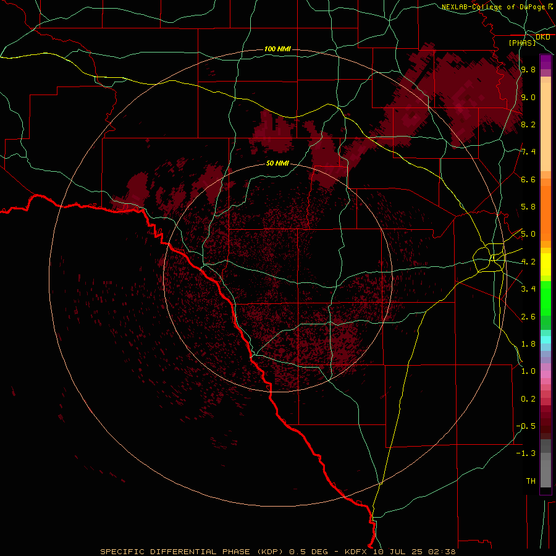
Task: Click the 9.0 value on the scale
Action: click(528, 97)
